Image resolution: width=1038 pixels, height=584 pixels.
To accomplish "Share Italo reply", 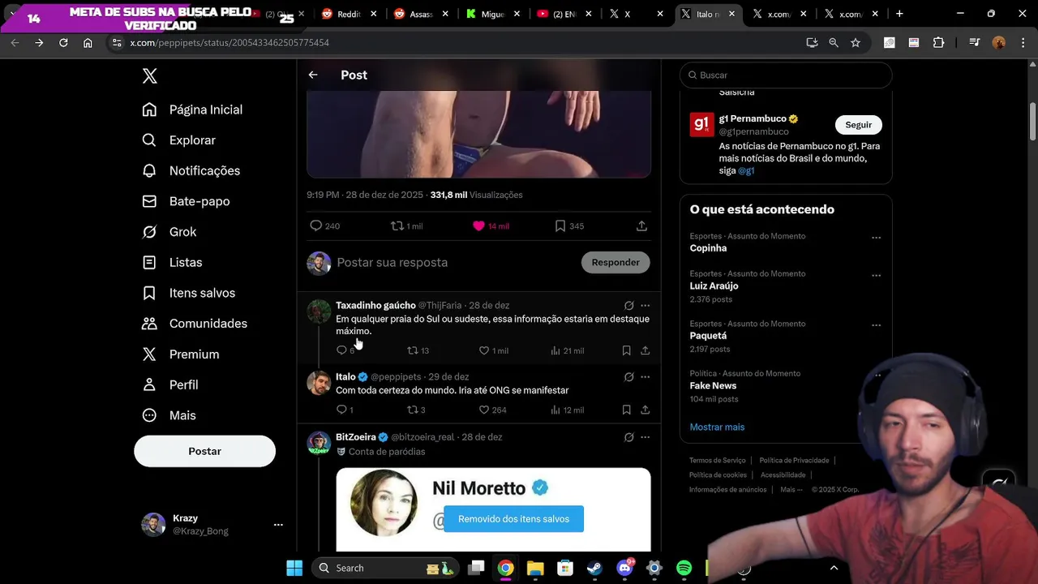I will coord(645,410).
